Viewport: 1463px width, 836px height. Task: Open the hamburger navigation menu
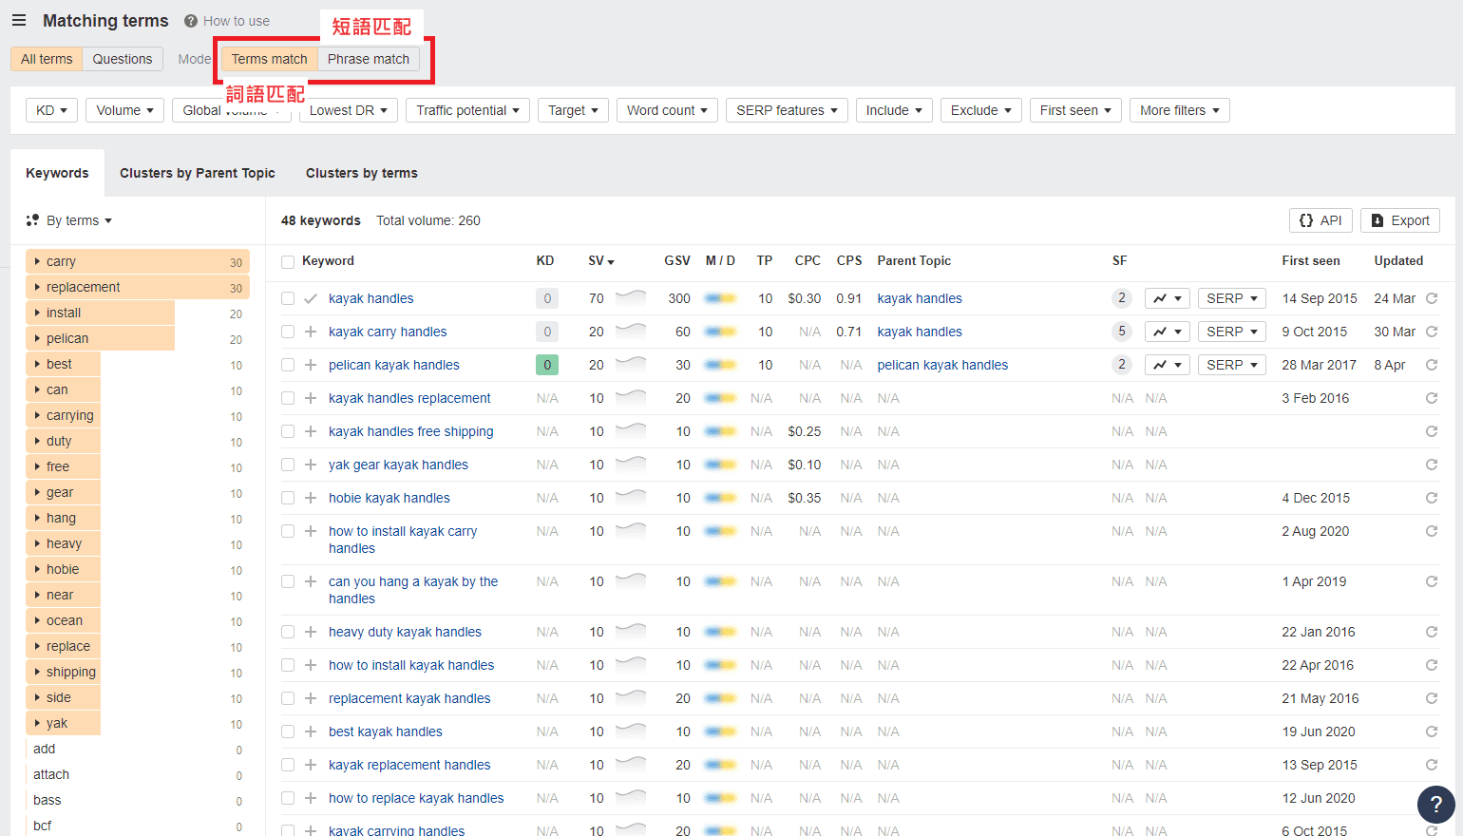coord(19,20)
